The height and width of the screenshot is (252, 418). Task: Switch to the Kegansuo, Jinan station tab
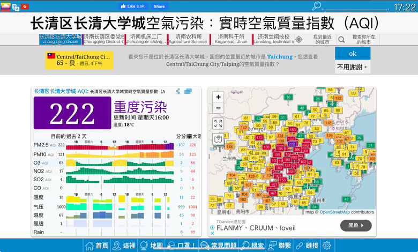click(231, 39)
